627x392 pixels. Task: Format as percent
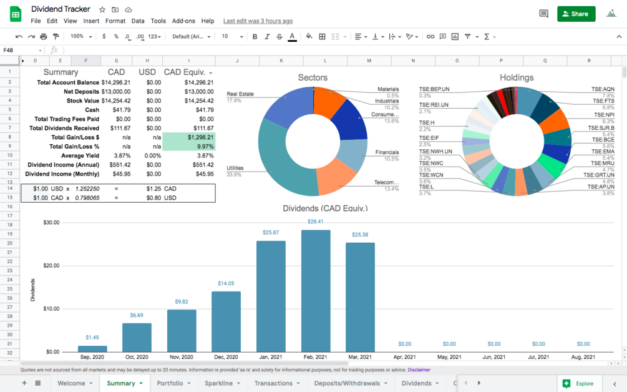click(x=116, y=36)
